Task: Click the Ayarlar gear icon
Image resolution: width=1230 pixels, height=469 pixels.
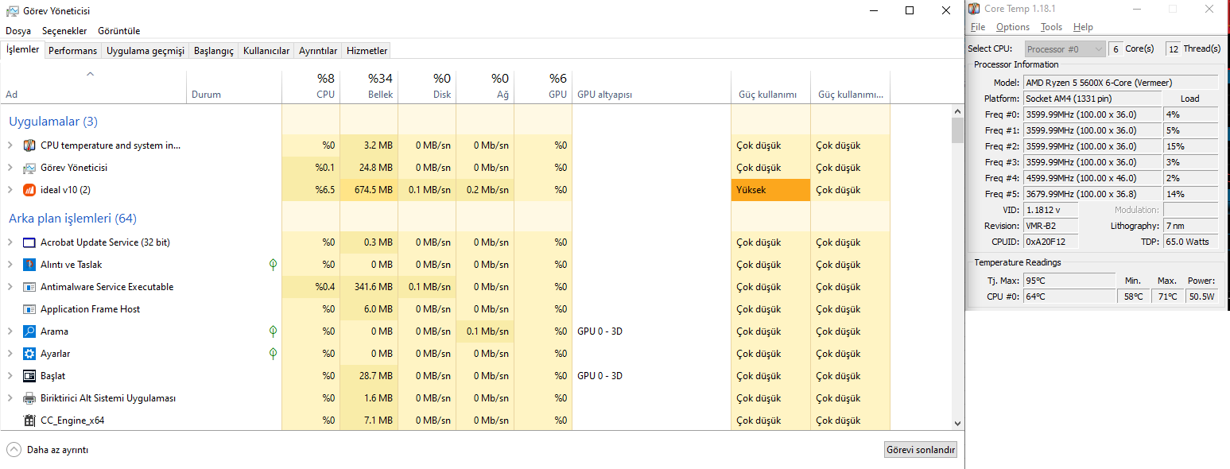Action: coord(29,354)
